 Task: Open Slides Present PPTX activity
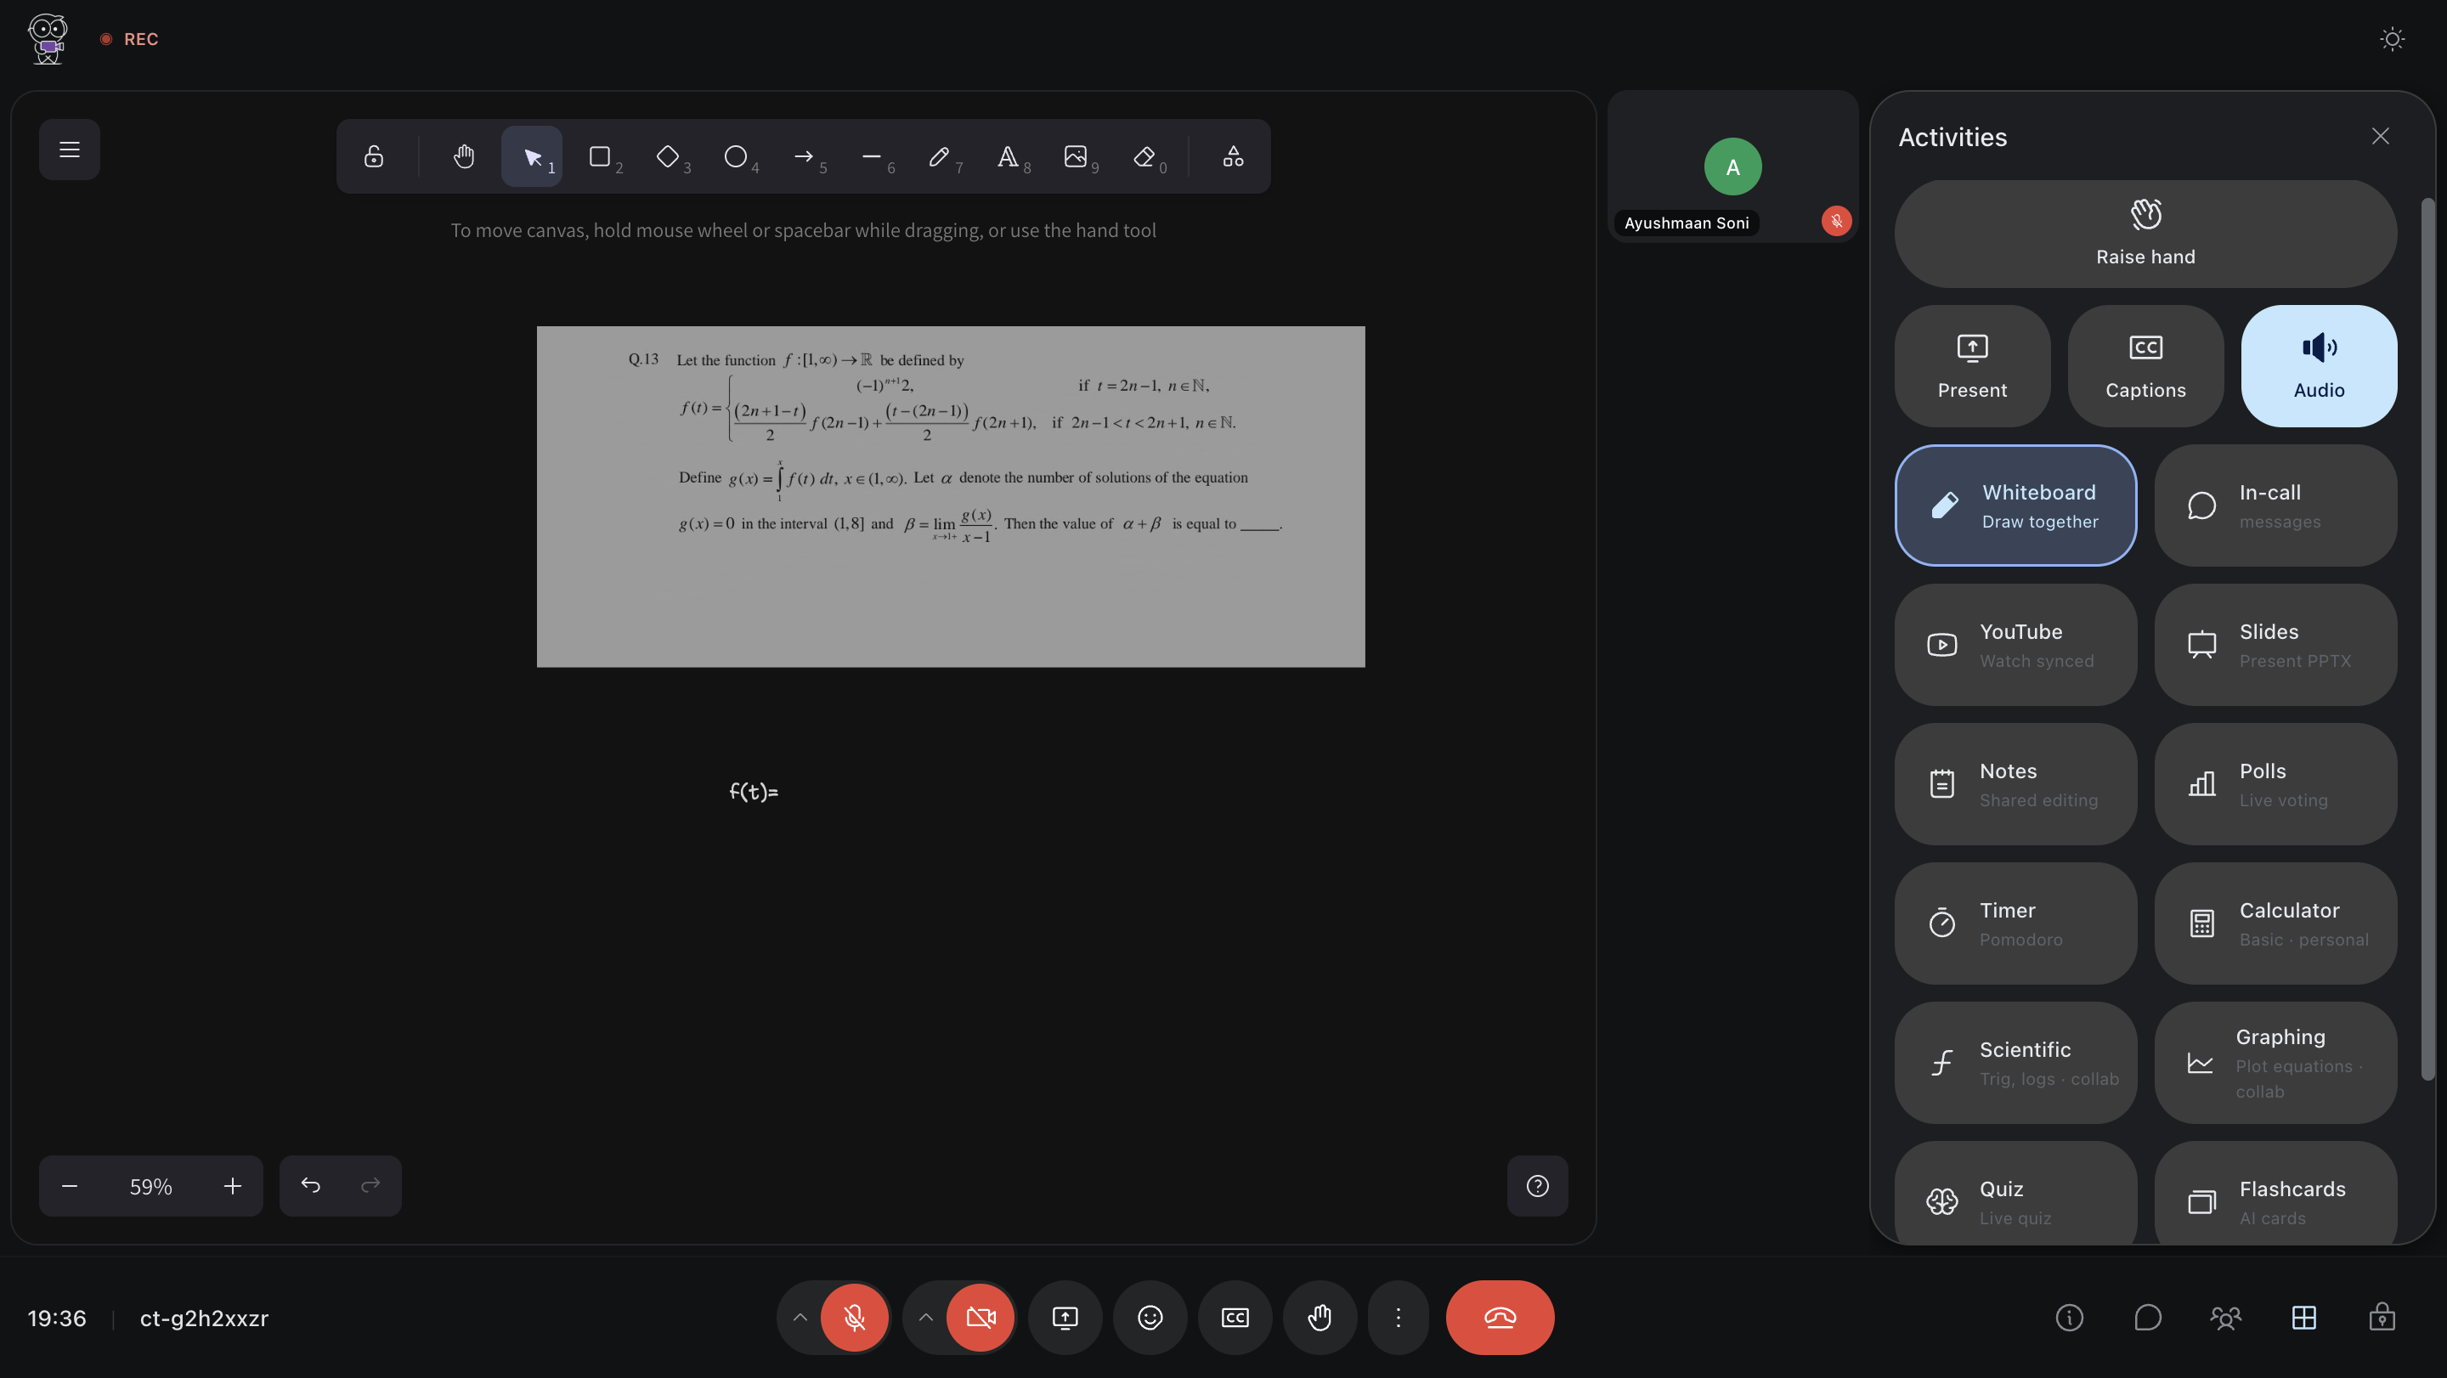point(2276,645)
